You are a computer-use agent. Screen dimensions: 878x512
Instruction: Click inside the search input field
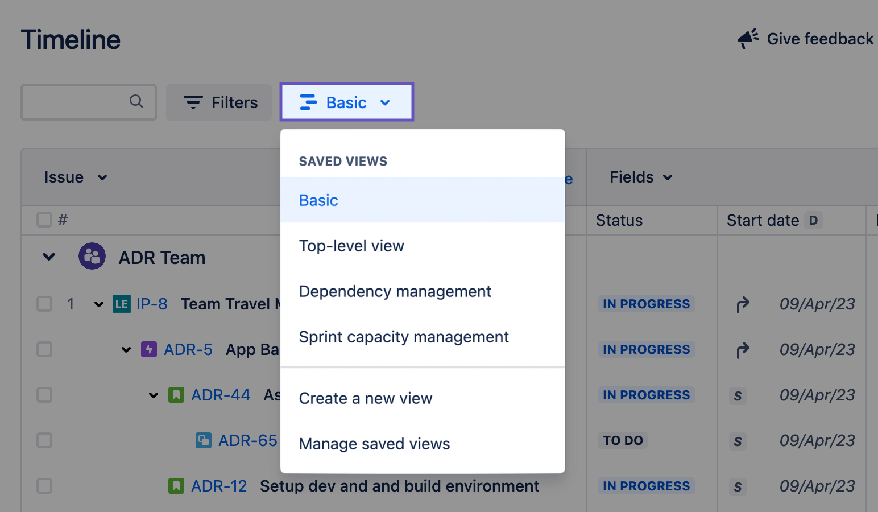[x=80, y=102]
